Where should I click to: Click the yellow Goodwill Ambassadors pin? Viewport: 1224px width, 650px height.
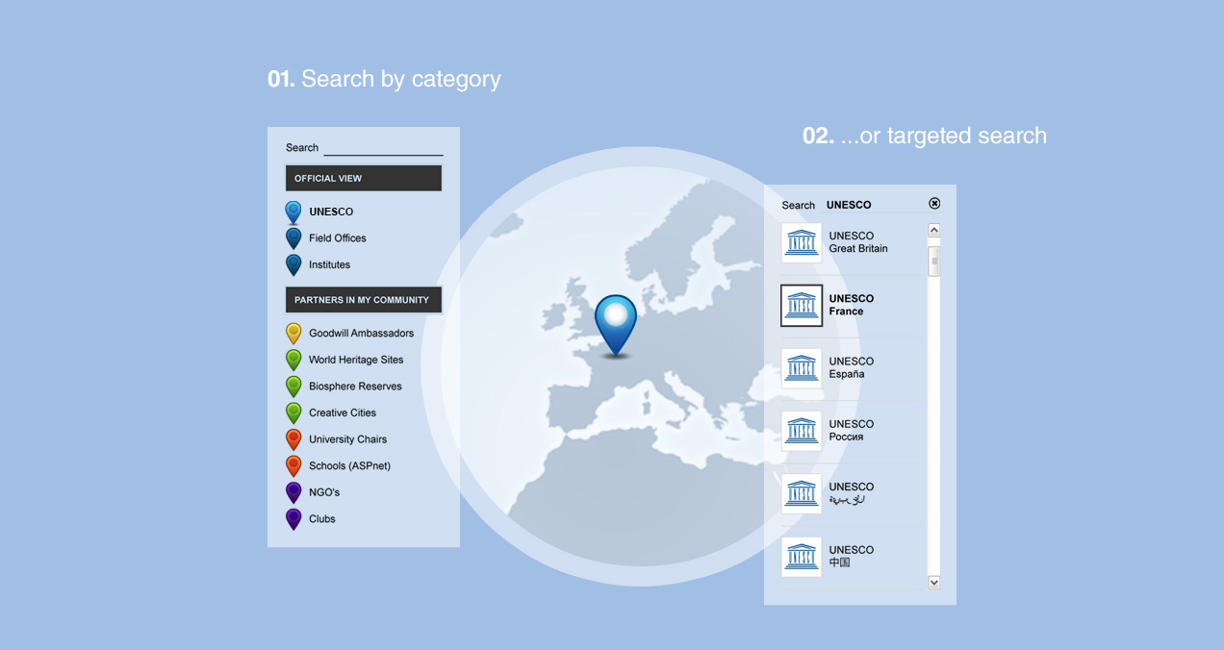[293, 333]
